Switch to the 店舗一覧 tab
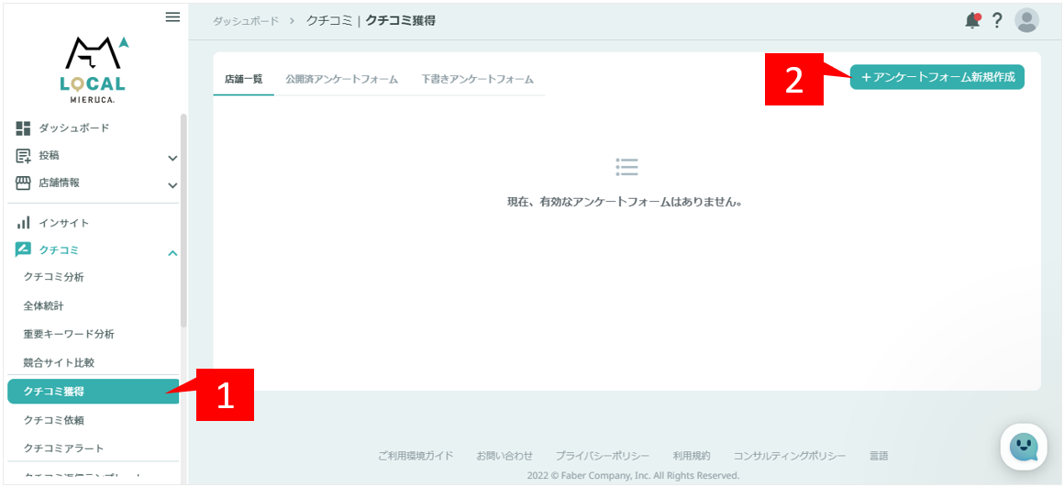The width and height of the screenshot is (1064, 487). tap(244, 79)
